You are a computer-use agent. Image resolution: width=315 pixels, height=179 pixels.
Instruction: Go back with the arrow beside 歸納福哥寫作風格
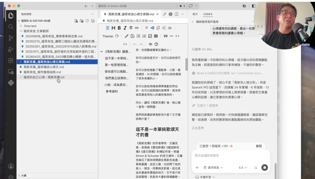[193, 22]
